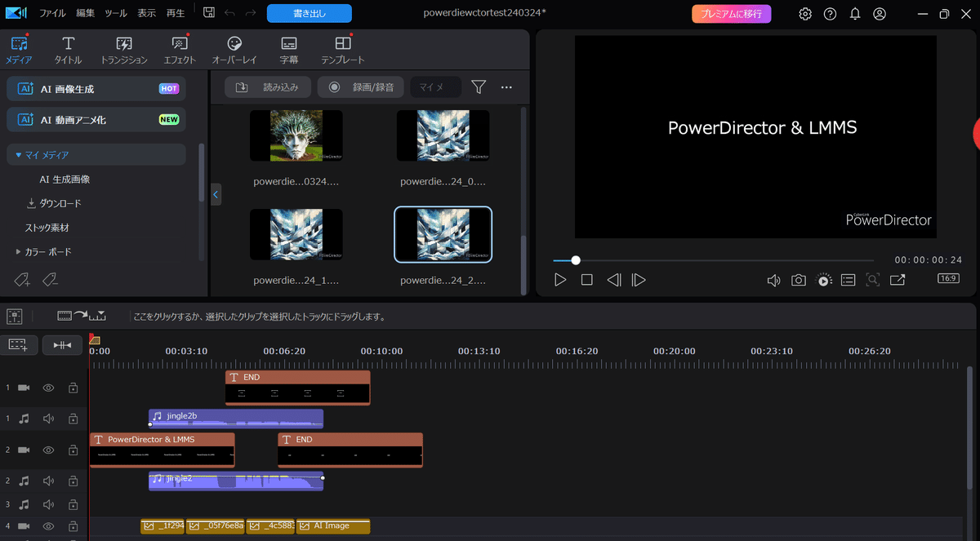Viewport: 980px width, 541px height.
Task: Open the エフェクト effects room tab
Action: click(x=180, y=49)
